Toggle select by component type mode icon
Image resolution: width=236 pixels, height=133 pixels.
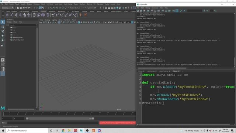point(43,8)
